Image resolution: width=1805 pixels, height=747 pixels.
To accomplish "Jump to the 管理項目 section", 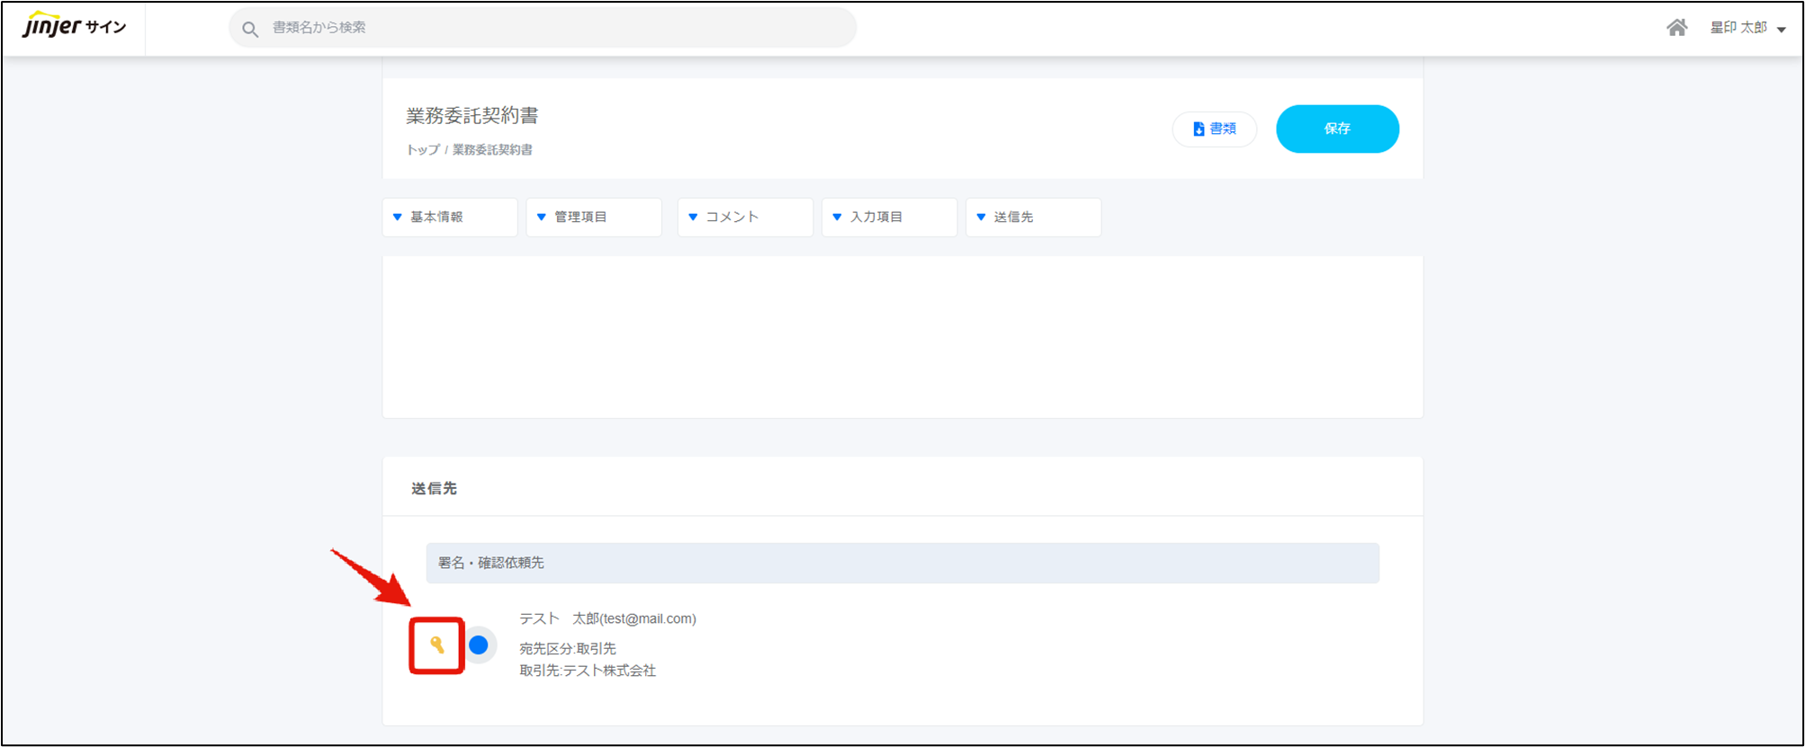I will (593, 218).
